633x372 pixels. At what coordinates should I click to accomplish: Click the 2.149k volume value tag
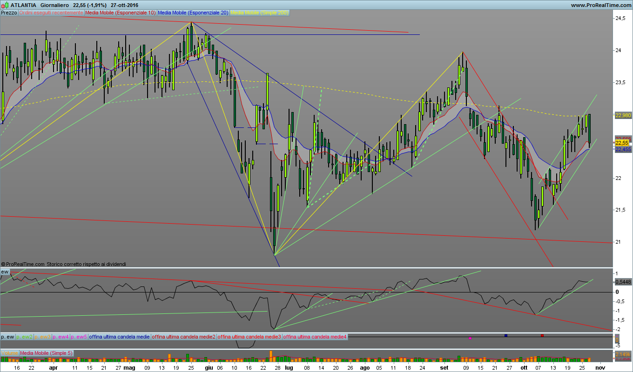point(623,355)
